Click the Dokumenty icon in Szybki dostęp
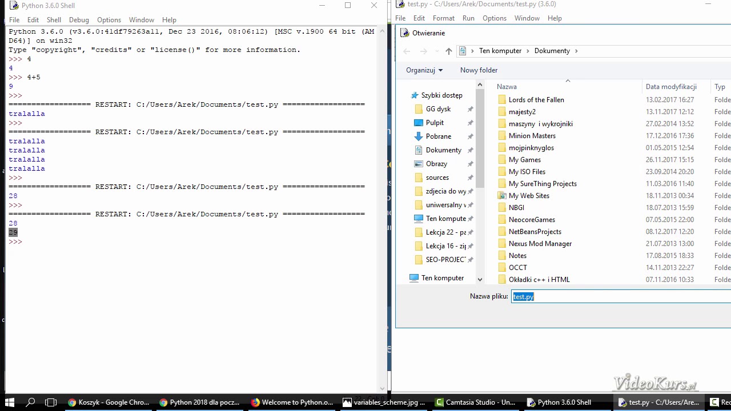The height and width of the screenshot is (411, 731). click(x=419, y=150)
